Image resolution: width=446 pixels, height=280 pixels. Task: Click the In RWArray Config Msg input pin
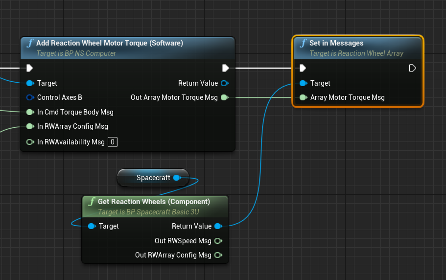30,126
